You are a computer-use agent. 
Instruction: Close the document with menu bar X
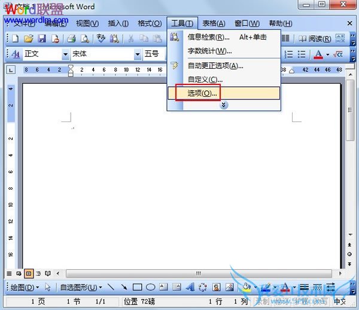tap(349, 23)
